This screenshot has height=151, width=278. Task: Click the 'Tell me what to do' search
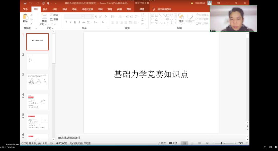coord(164,9)
